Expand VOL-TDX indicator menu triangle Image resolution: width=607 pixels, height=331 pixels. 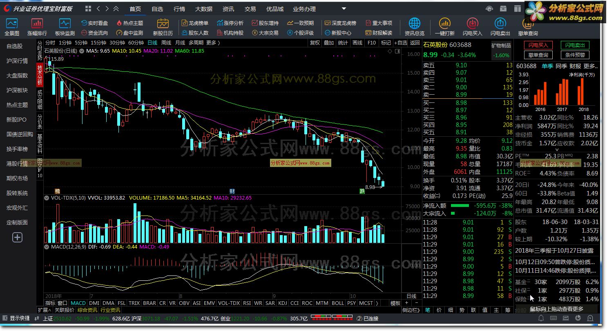click(x=47, y=198)
